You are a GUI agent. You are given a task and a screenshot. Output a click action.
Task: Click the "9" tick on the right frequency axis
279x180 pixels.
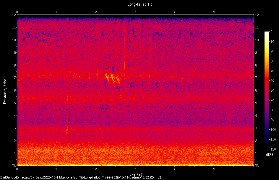pyautogui.click(x=256, y=53)
